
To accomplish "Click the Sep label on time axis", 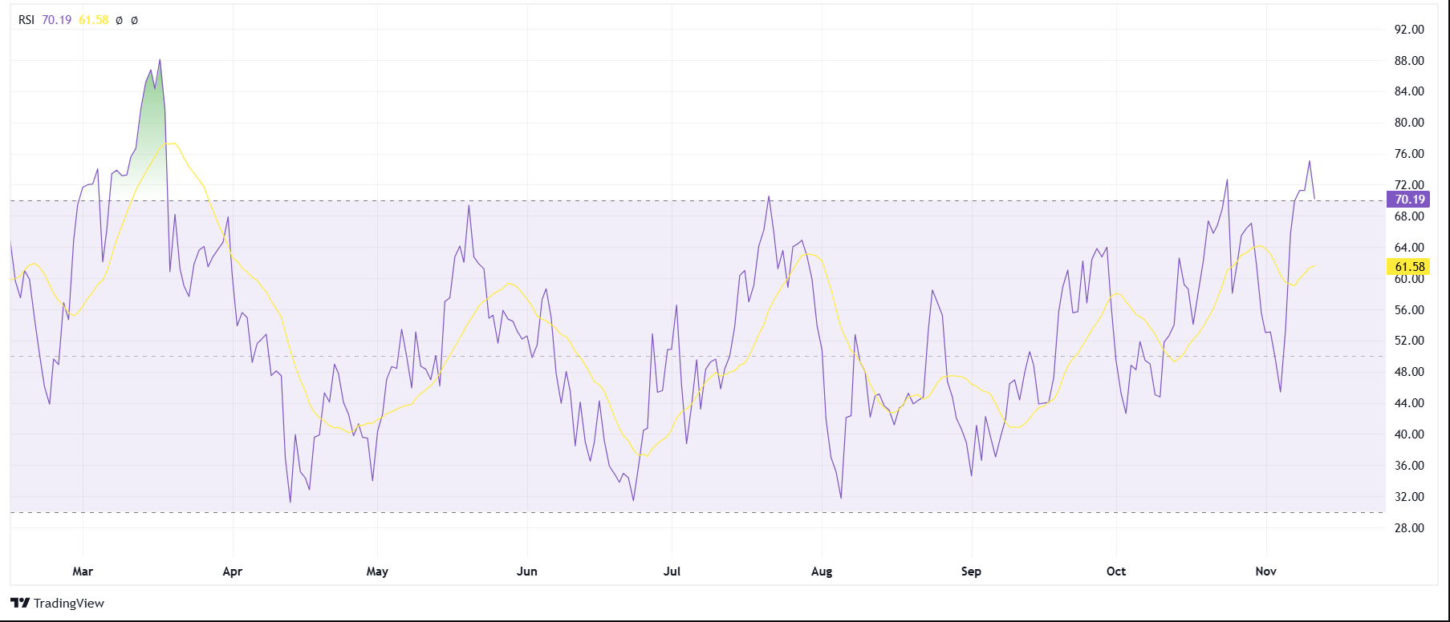I will (971, 572).
